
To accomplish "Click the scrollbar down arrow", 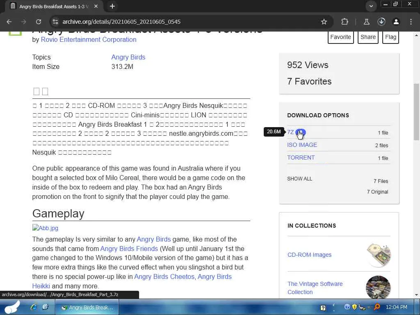I will (416, 295).
